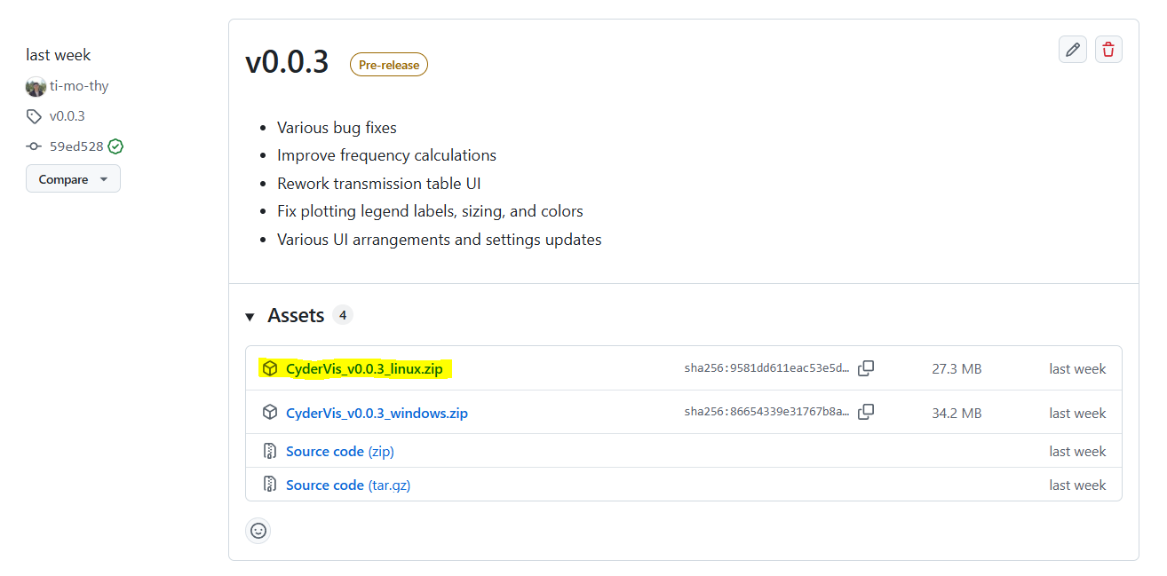1167x576 pixels.
Task: Click the green verified commit checkmark
Action: (115, 146)
